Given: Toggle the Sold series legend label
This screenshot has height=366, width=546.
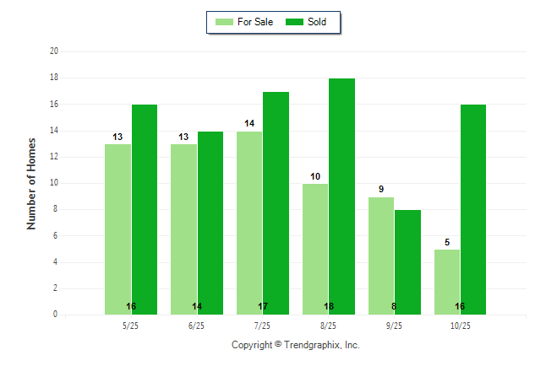Looking at the screenshot, I should [x=317, y=22].
